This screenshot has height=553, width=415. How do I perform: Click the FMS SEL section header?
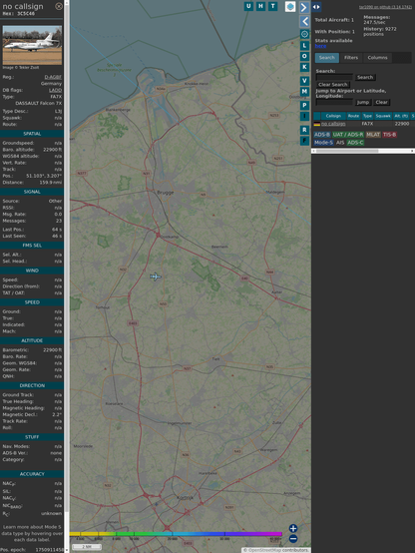coord(32,246)
